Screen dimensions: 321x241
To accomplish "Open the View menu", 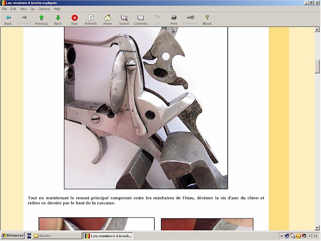I will pos(23,9).
